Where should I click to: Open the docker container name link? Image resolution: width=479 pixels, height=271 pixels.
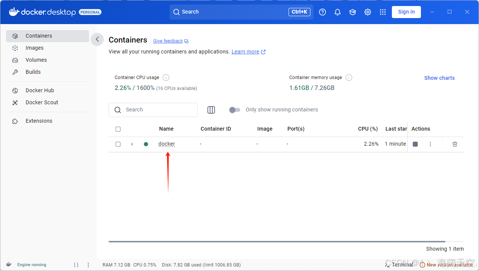(x=167, y=144)
